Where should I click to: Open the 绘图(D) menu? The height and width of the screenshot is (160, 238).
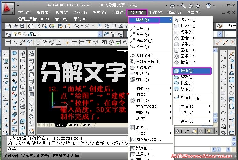pos(137,13)
